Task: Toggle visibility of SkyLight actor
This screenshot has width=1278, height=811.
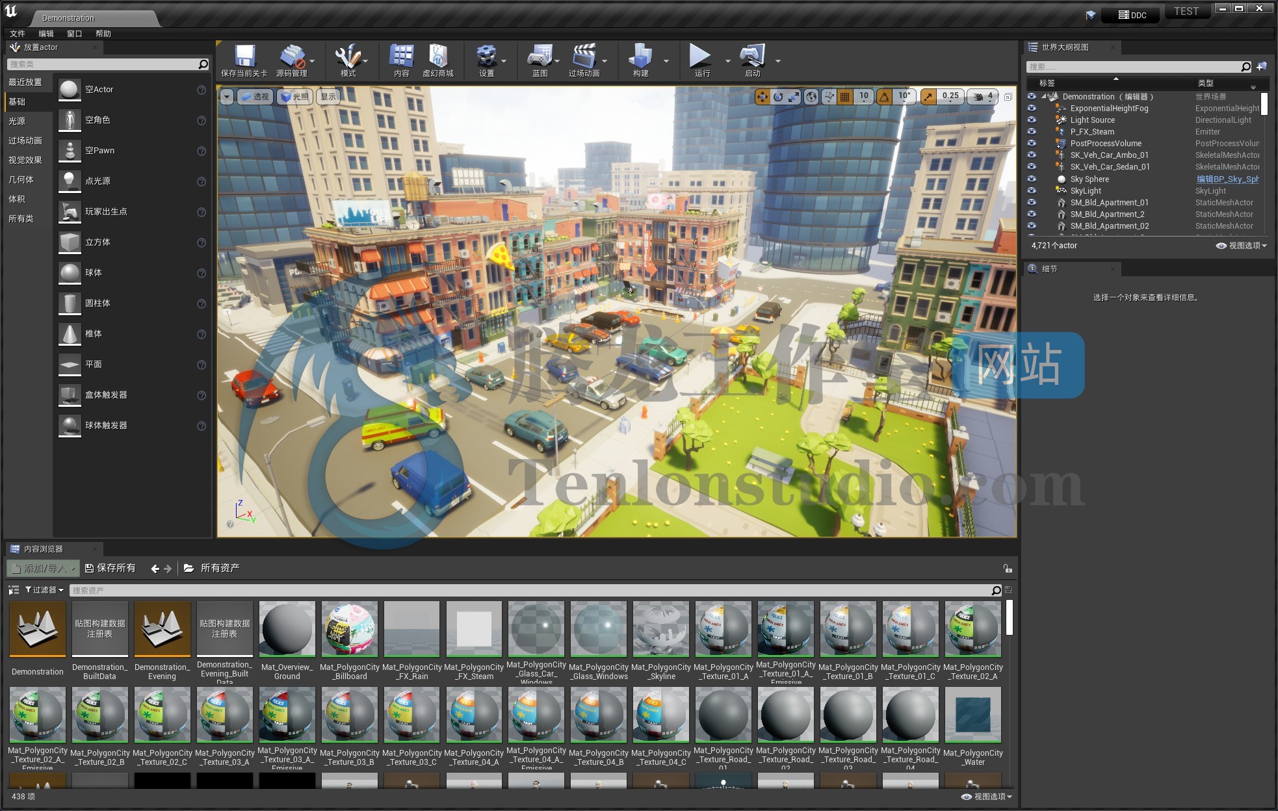Action: point(1032,191)
